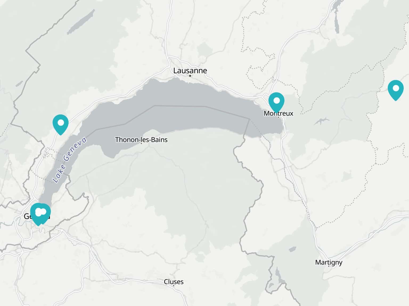Click the elongated lake in the top-left corner
The image size is (409, 306).
click(x=81, y=22)
